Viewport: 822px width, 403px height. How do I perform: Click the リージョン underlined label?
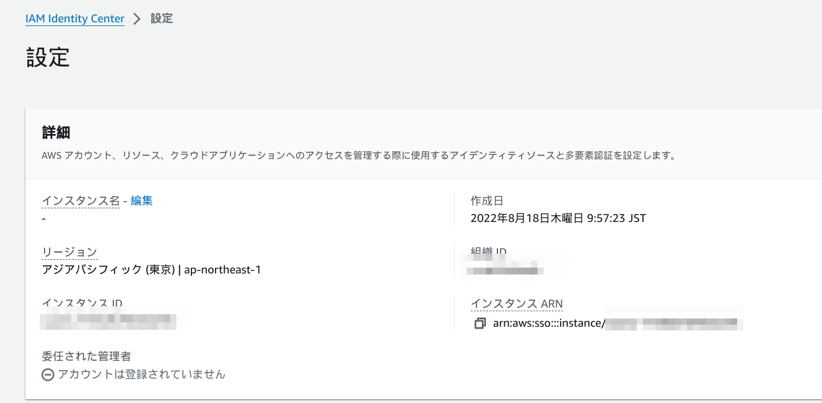tap(69, 252)
